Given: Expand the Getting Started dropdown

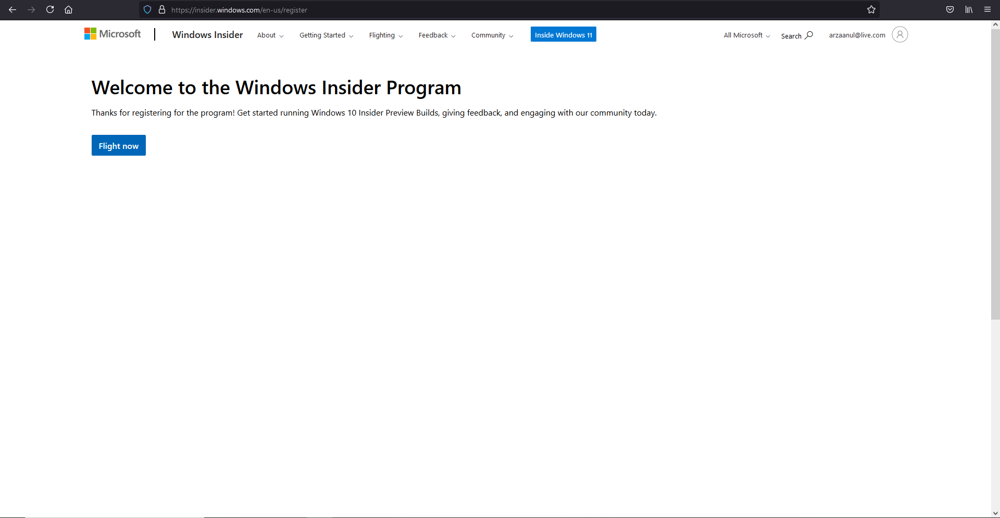Looking at the screenshot, I should 326,35.
